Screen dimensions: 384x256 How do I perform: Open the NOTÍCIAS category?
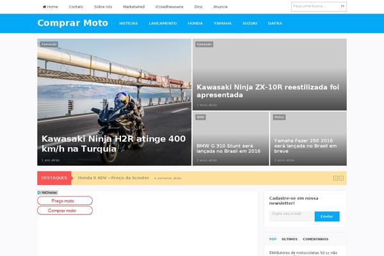pyautogui.click(x=129, y=23)
